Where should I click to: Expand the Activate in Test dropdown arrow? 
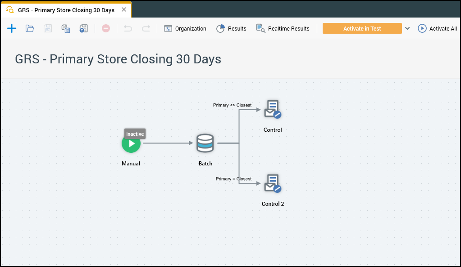tap(407, 28)
